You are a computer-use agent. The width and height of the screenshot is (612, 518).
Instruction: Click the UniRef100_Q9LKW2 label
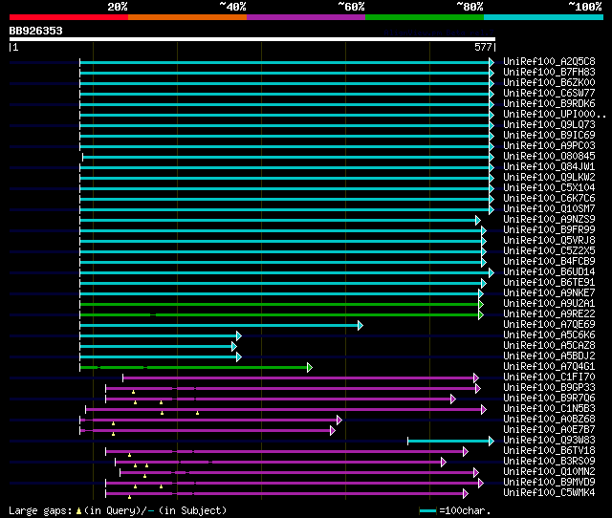click(549, 178)
